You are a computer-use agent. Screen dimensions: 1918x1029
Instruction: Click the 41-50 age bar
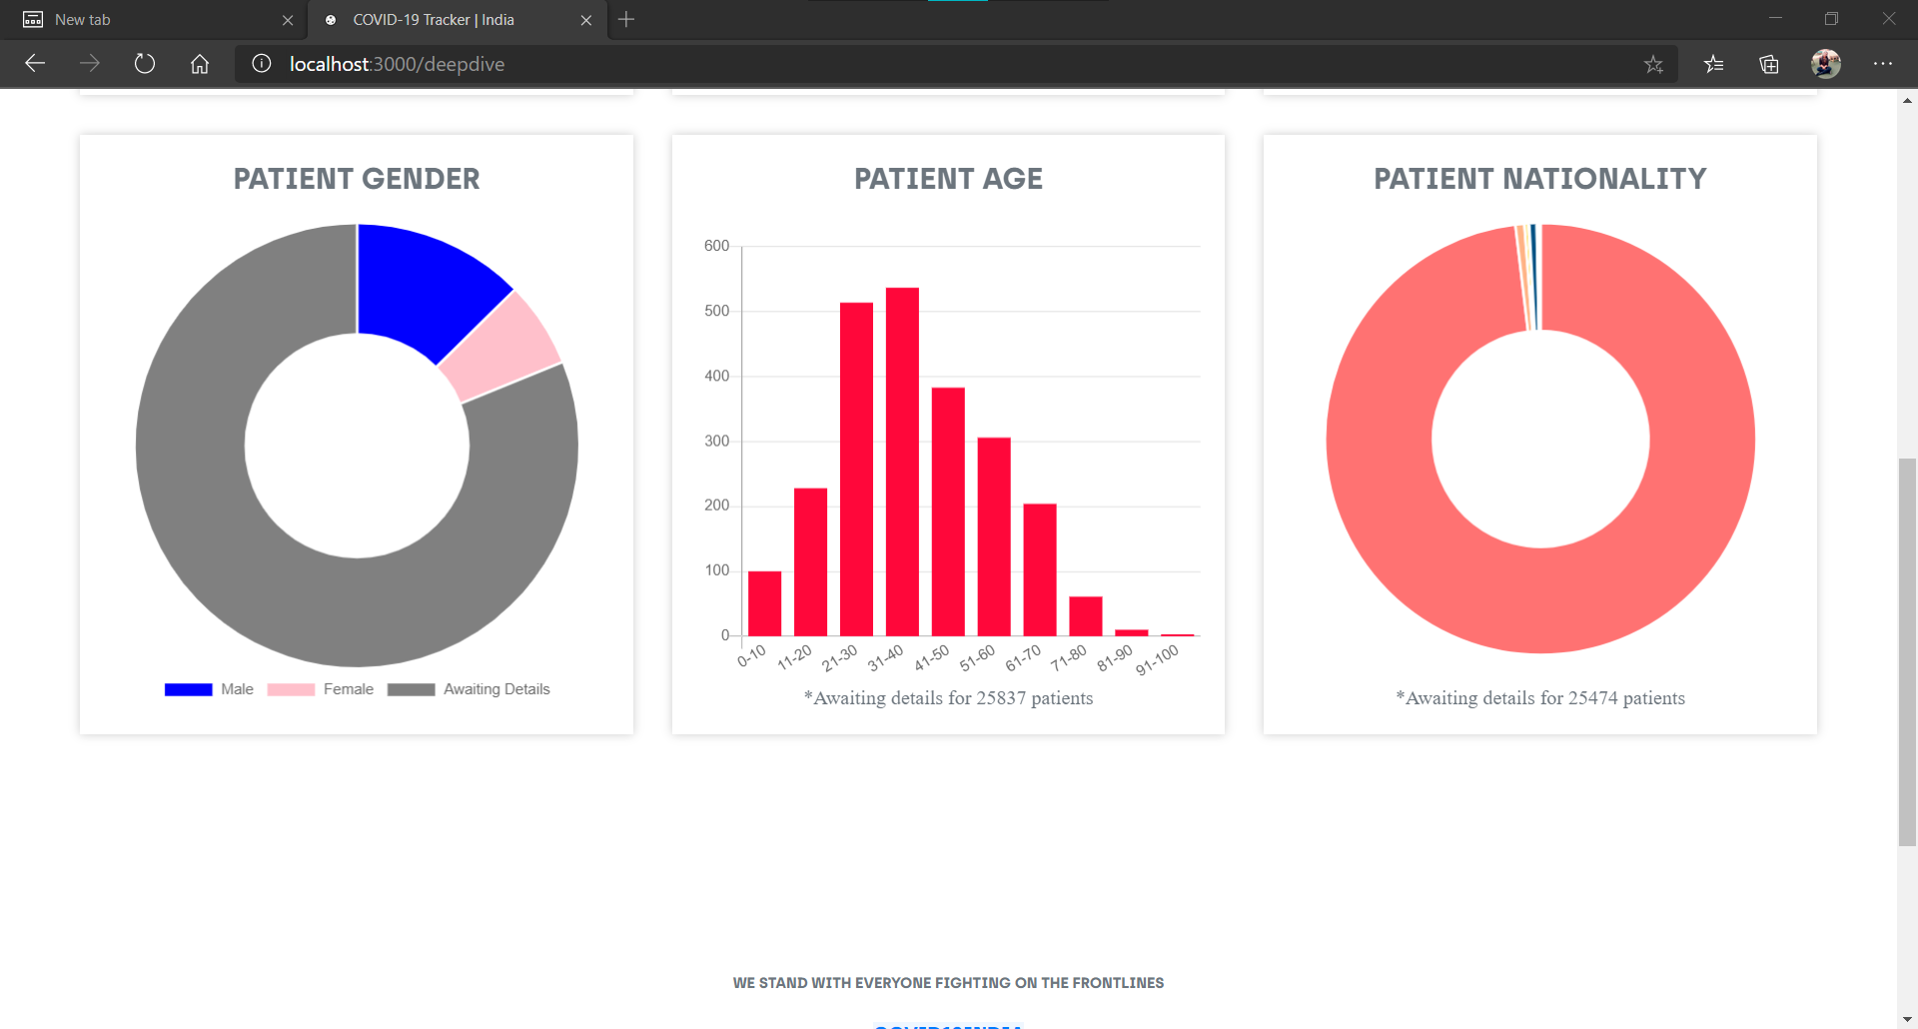[x=948, y=512]
